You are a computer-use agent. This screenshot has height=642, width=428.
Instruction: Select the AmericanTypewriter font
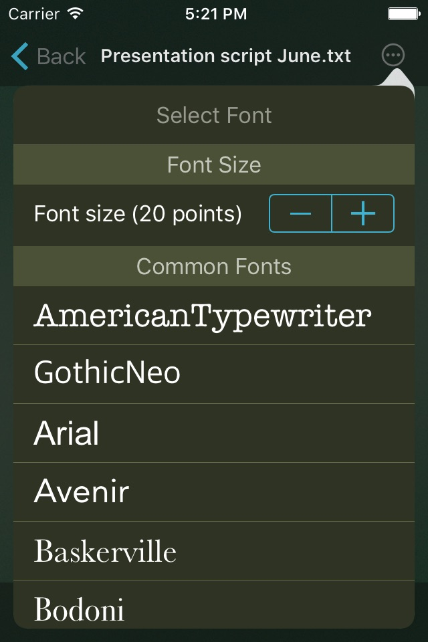click(x=214, y=316)
